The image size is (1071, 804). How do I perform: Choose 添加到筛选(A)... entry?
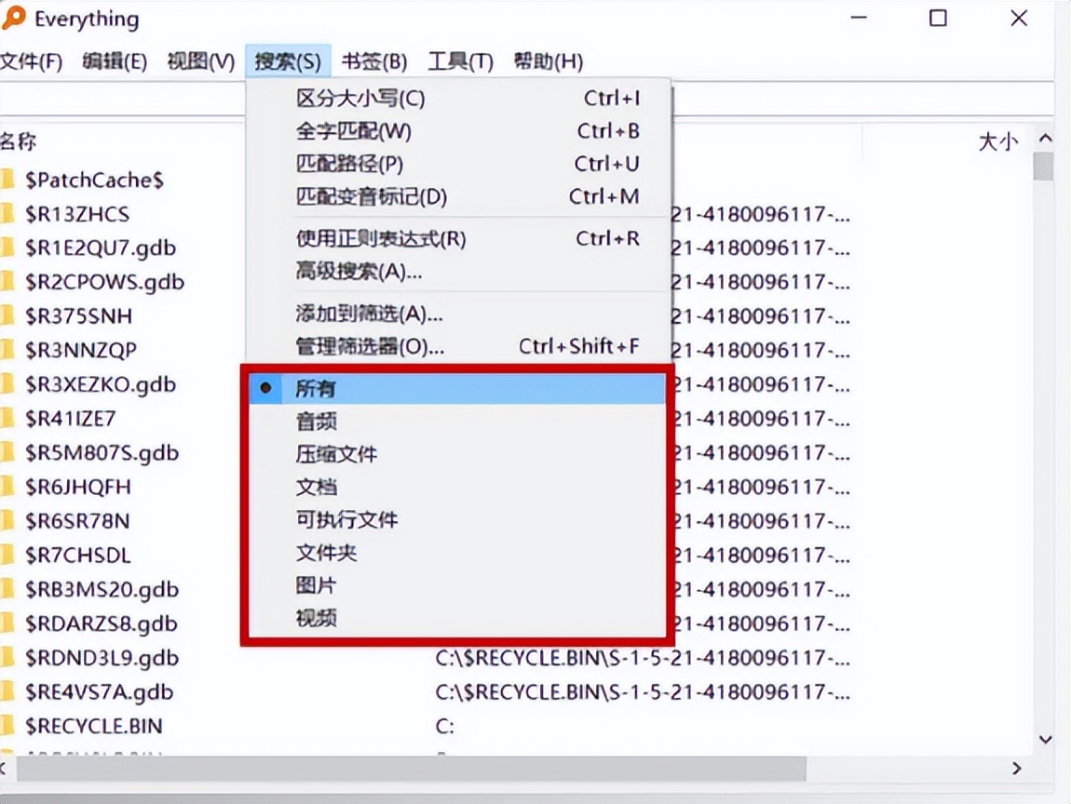(457, 314)
